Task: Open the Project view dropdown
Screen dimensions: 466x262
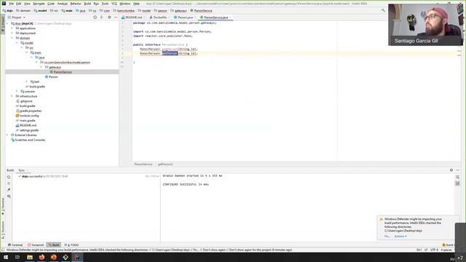Action: [x=17, y=17]
